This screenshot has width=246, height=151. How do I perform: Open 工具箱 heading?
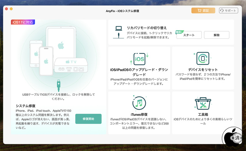click(203, 114)
